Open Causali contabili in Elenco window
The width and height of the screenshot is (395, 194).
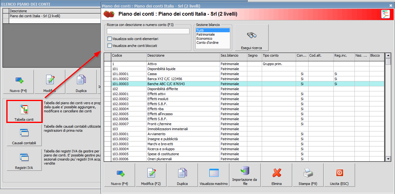pyautogui.click(x=24, y=135)
